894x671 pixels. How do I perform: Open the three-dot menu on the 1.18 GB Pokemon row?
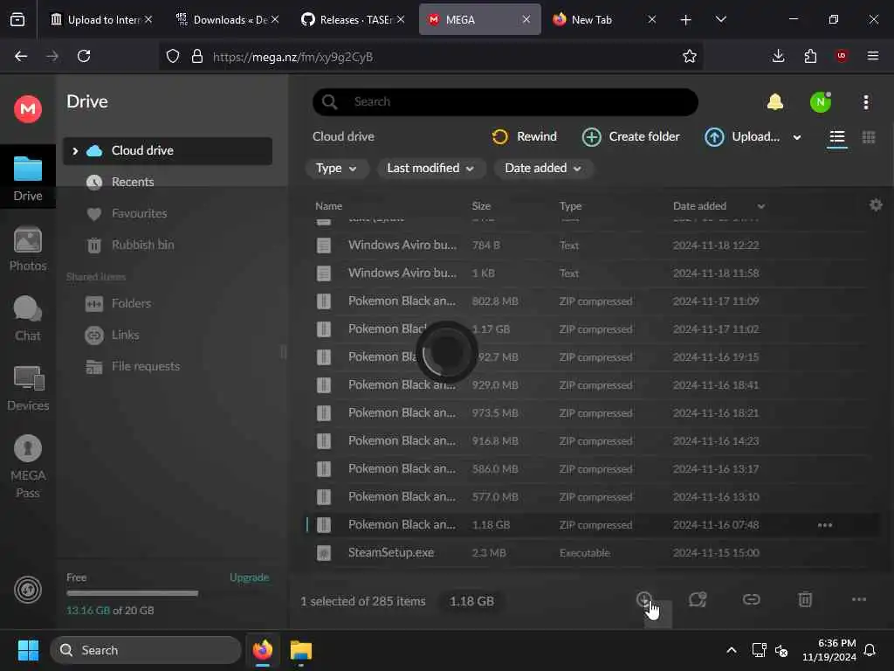[825, 525]
